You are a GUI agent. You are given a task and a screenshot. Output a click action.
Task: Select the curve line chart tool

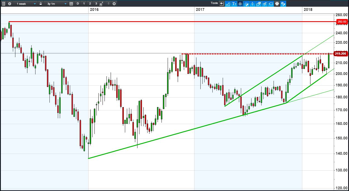coord(228,4)
